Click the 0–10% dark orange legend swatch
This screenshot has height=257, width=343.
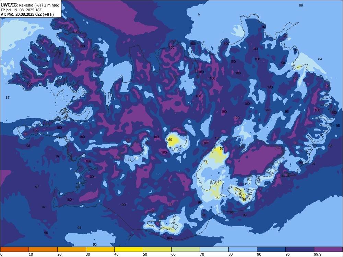pyautogui.click(x=14, y=249)
